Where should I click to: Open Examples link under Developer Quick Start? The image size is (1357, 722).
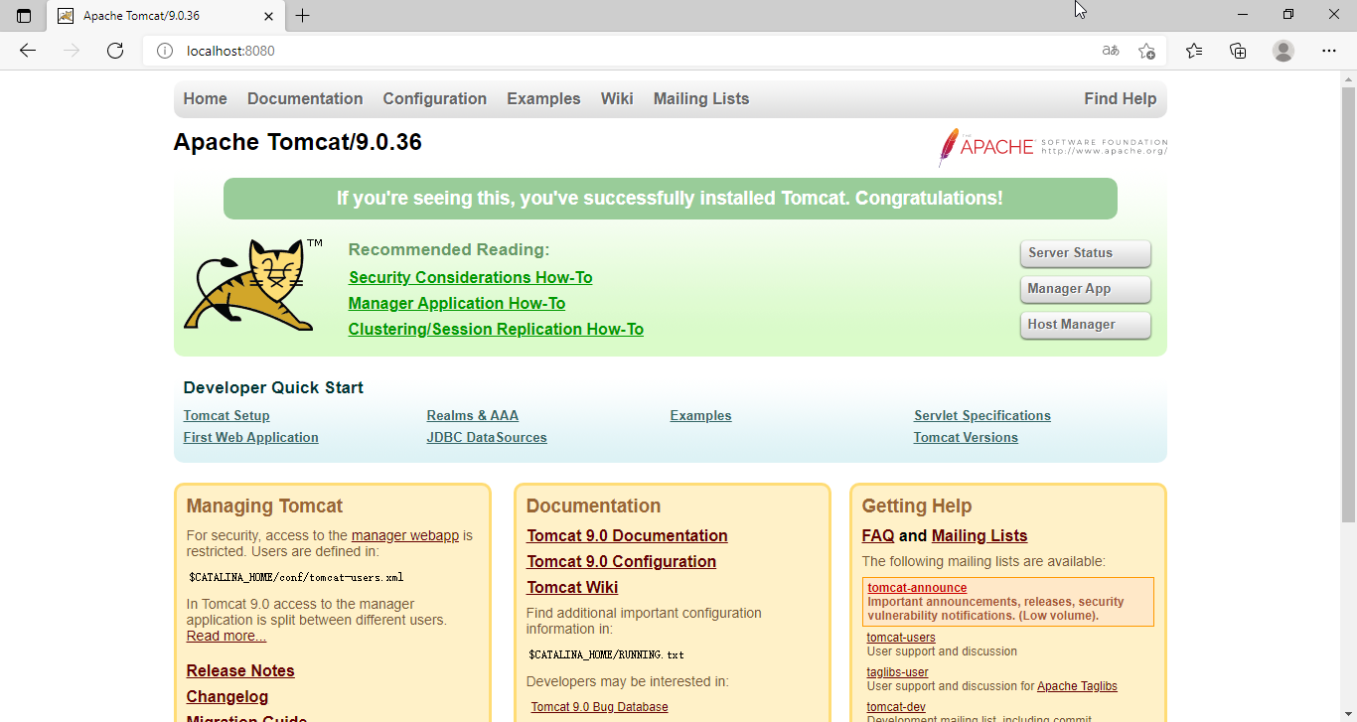701,416
